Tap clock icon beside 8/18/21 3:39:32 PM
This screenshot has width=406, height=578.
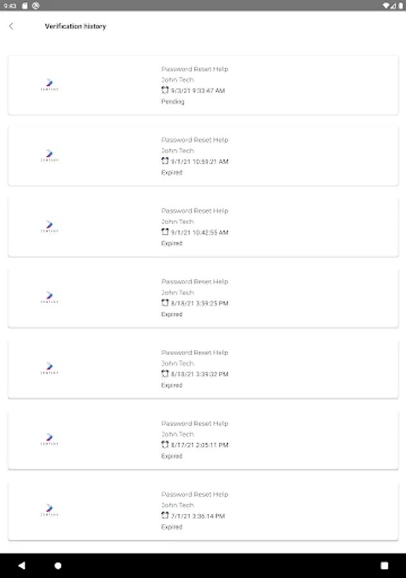pyautogui.click(x=165, y=374)
